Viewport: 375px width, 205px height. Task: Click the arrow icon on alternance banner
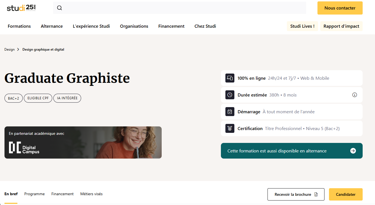[353, 151]
